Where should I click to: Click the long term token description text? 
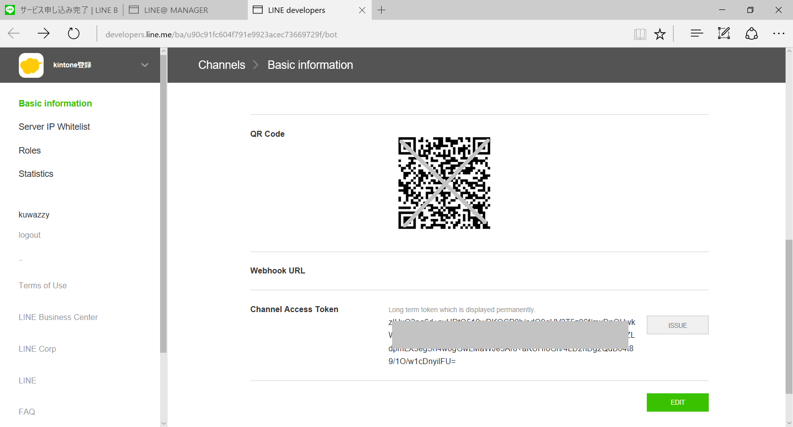point(462,310)
